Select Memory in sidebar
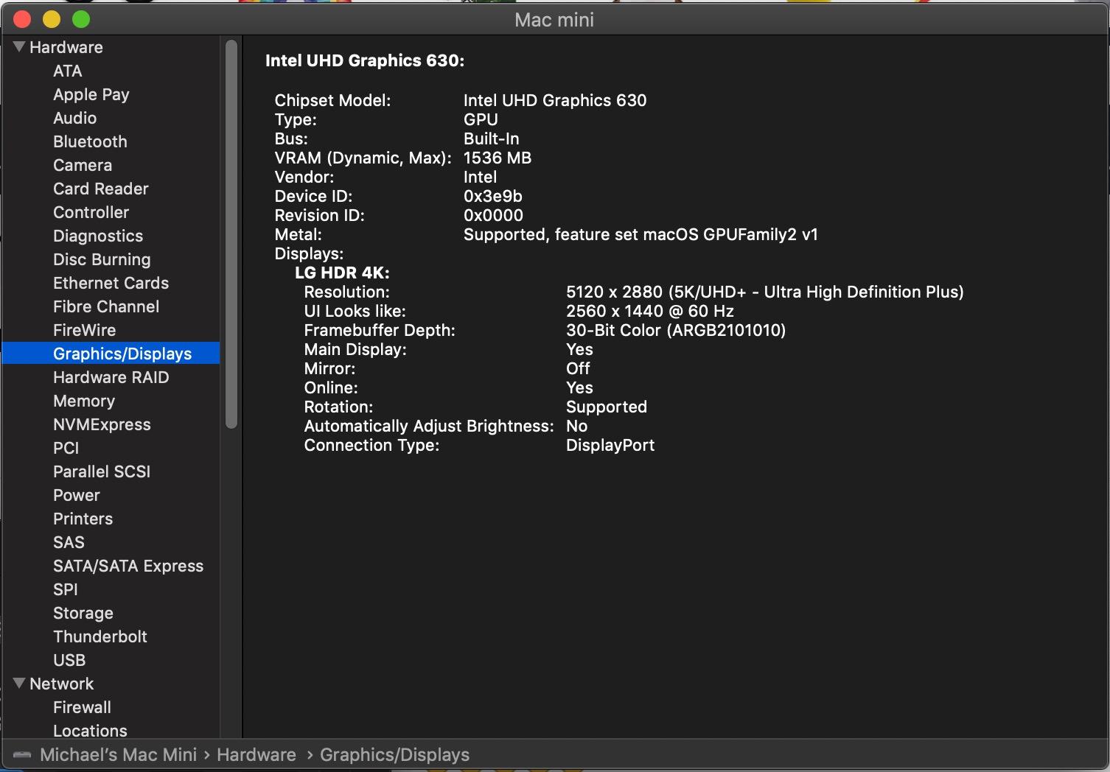 tap(84, 401)
